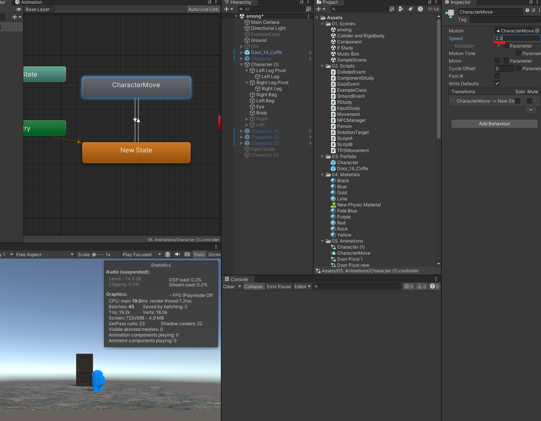
Task: Lock the Inspector panel
Action: point(530,2)
